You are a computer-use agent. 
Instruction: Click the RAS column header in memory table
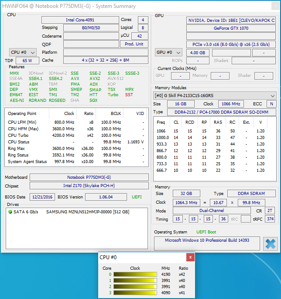(x=218, y=122)
